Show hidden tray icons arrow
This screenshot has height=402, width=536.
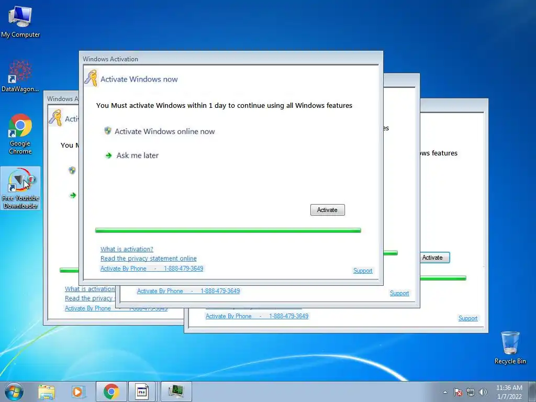click(445, 392)
